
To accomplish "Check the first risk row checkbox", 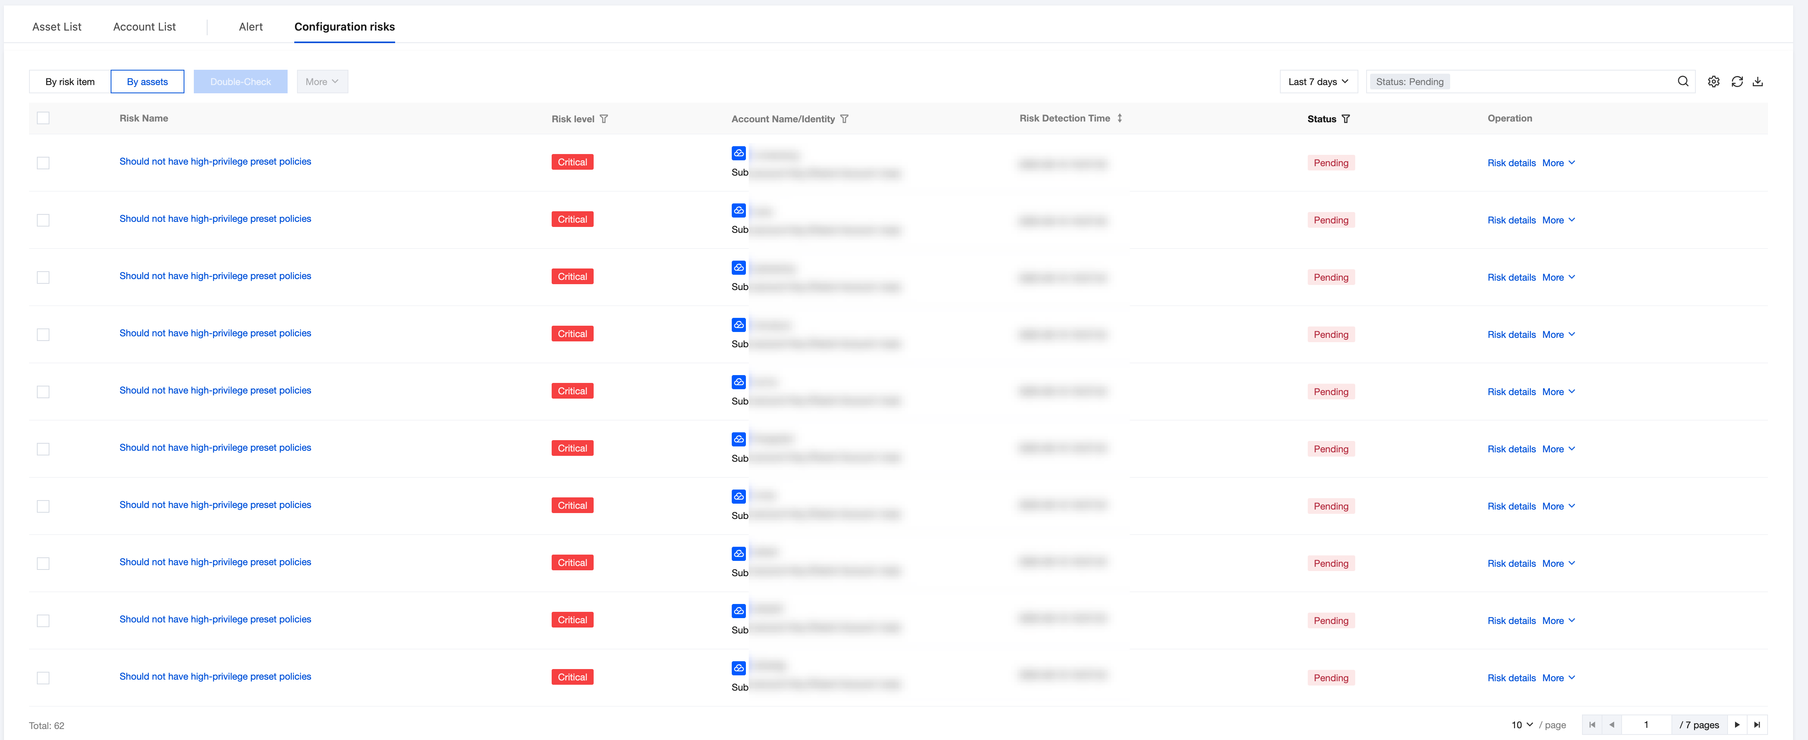I will click(43, 163).
